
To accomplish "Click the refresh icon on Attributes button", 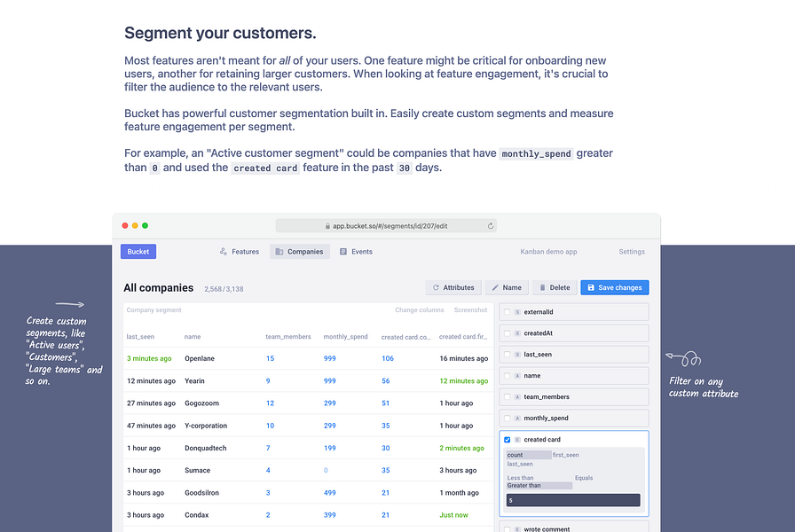I will [436, 287].
